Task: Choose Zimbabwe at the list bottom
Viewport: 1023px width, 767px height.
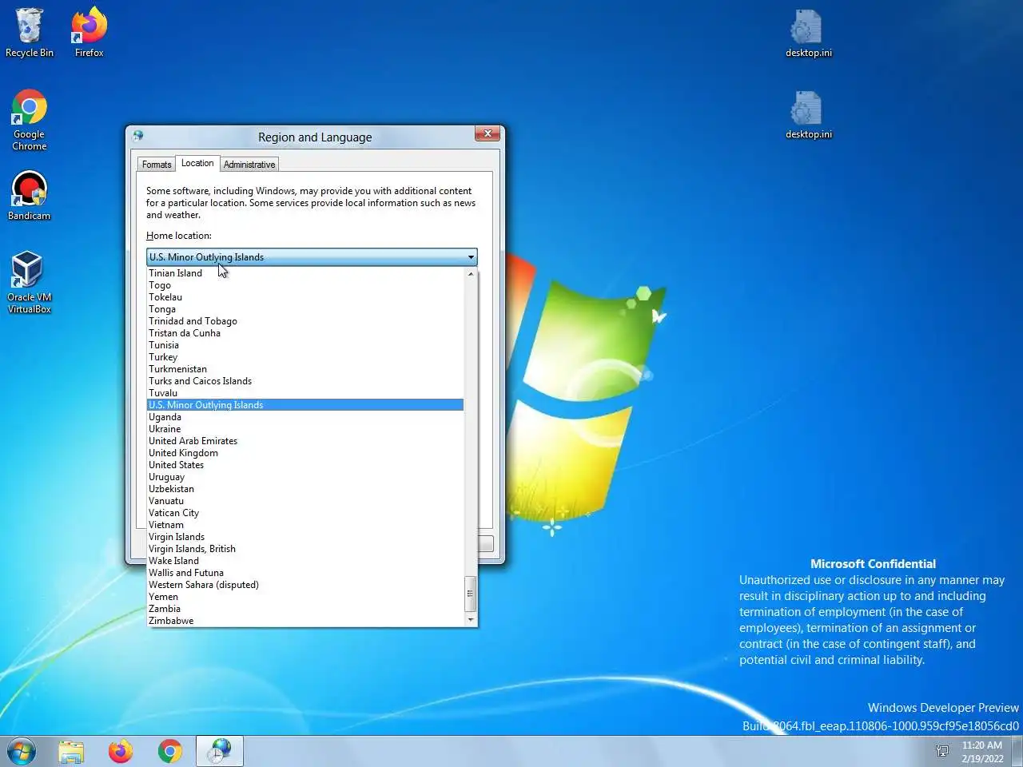Action: pyautogui.click(x=305, y=621)
